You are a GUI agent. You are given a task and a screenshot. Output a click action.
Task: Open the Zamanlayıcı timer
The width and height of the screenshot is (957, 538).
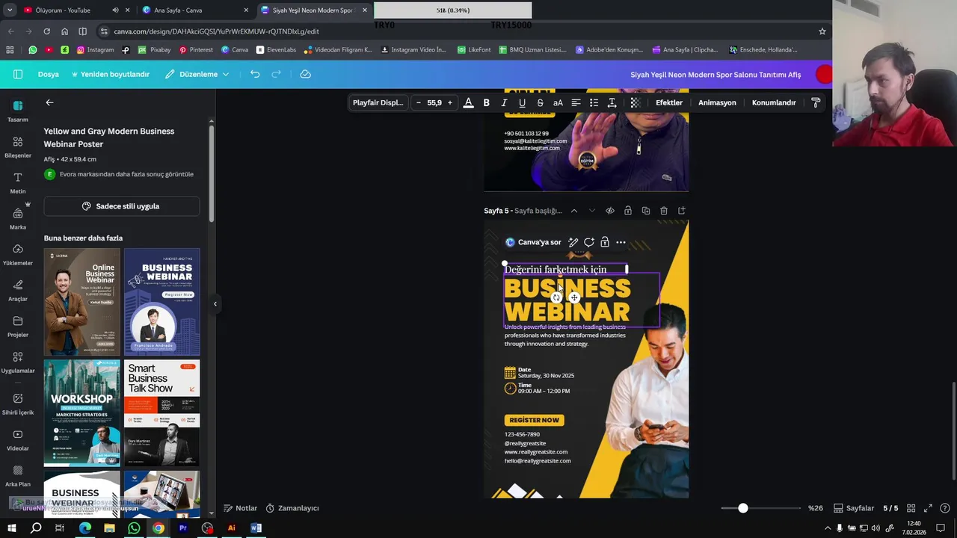pos(292,508)
